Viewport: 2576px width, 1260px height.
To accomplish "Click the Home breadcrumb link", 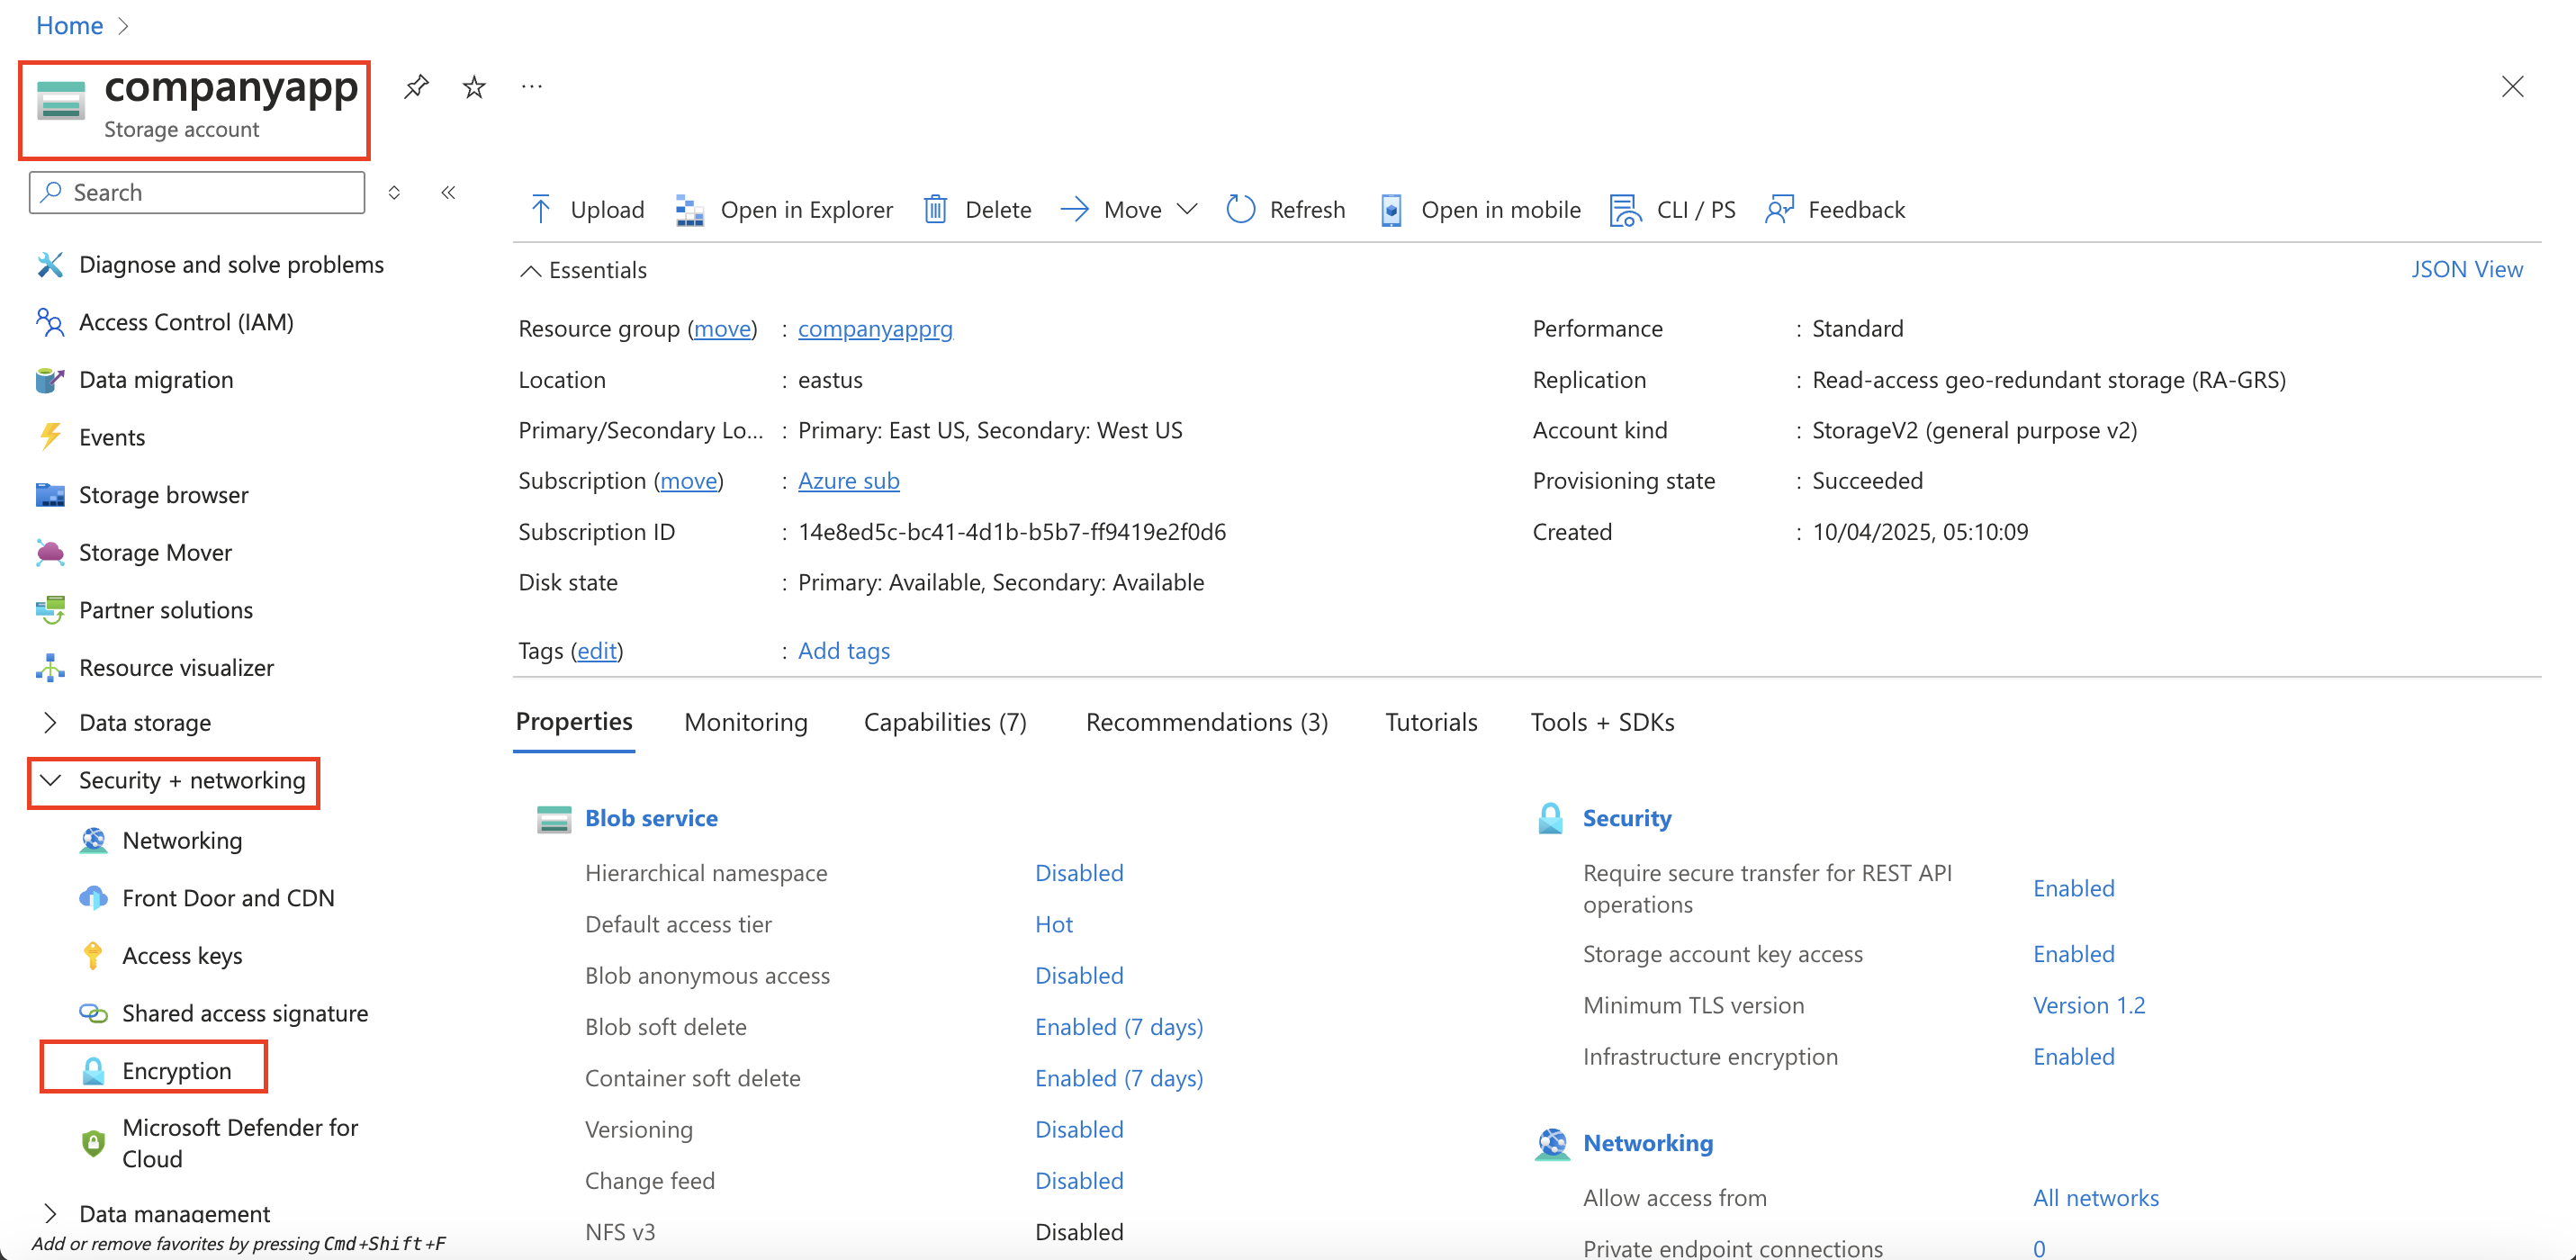I will pos(69,25).
